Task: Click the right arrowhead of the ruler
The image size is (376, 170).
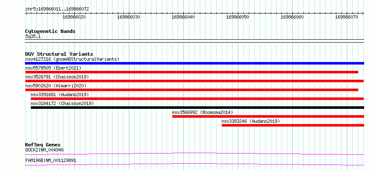Action: point(363,13)
